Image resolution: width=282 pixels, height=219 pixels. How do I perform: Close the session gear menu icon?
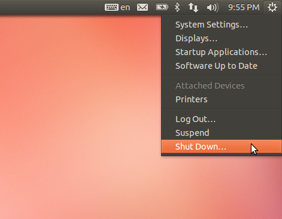272,7
